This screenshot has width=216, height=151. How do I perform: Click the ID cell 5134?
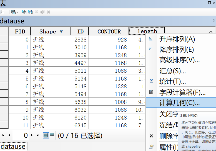tap(80, 78)
